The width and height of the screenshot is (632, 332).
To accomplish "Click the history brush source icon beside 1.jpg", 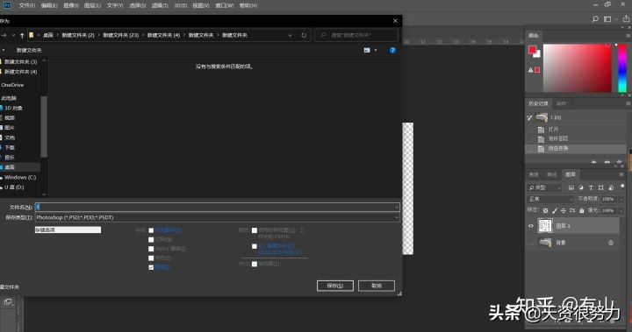I will [529, 117].
